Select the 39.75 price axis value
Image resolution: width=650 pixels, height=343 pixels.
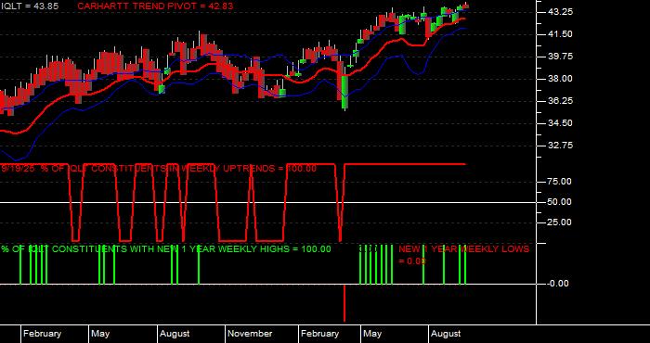[x=560, y=57]
